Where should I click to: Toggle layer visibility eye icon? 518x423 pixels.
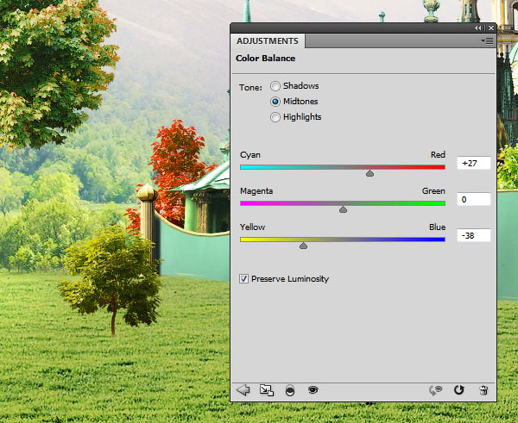(313, 390)
